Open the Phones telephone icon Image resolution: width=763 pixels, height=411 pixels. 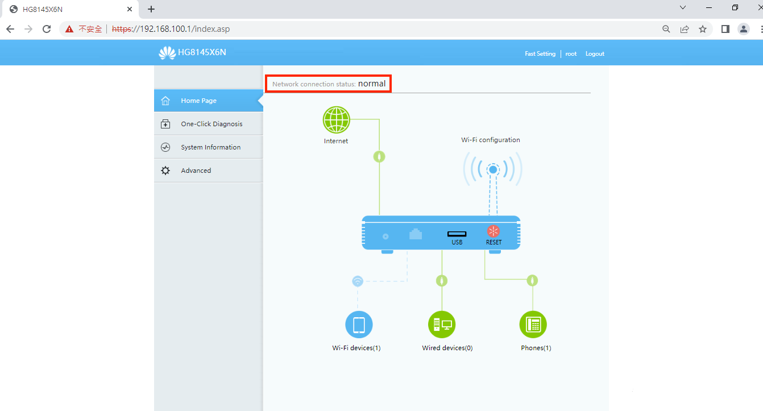533,325
